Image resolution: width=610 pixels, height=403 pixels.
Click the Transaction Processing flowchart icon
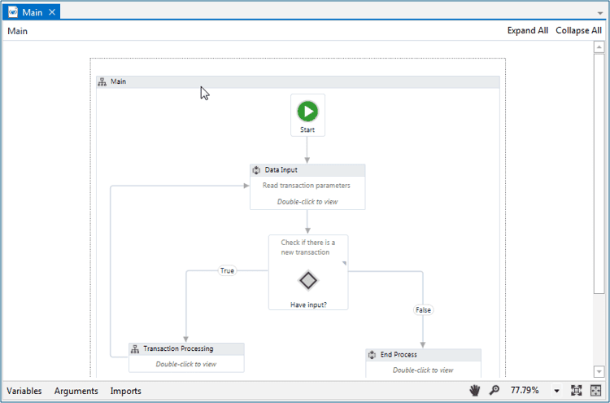point(135,348)
